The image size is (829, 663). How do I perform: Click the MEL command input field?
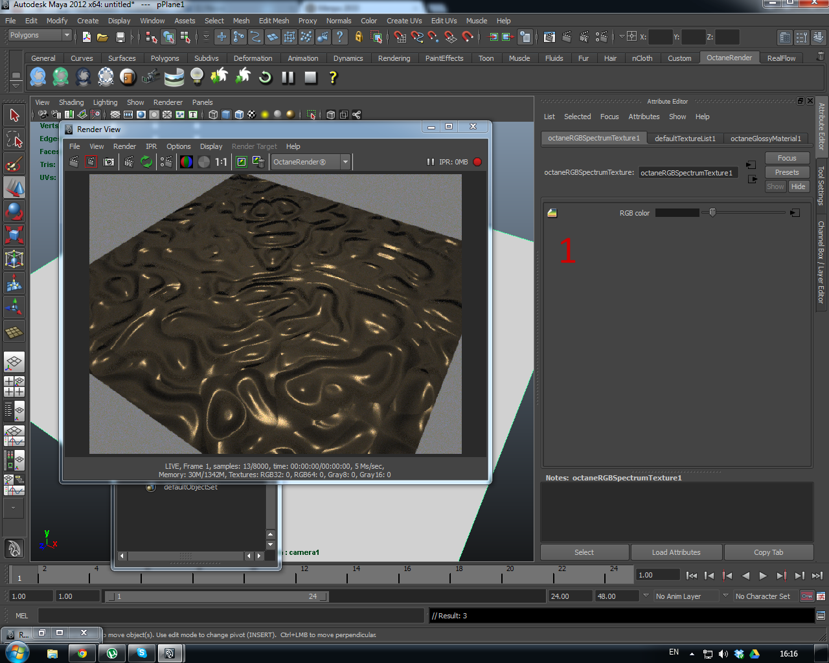tap(231, 616)
